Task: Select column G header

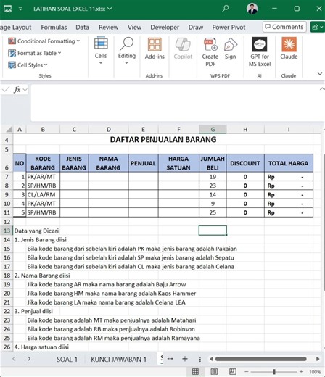Action: 213,129
